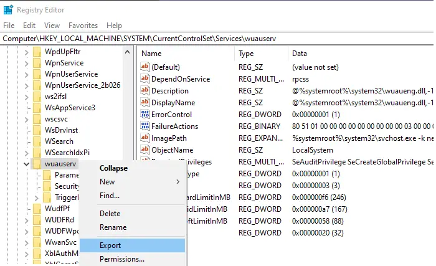Expand the wscsvc key

[x=26, y=120]
